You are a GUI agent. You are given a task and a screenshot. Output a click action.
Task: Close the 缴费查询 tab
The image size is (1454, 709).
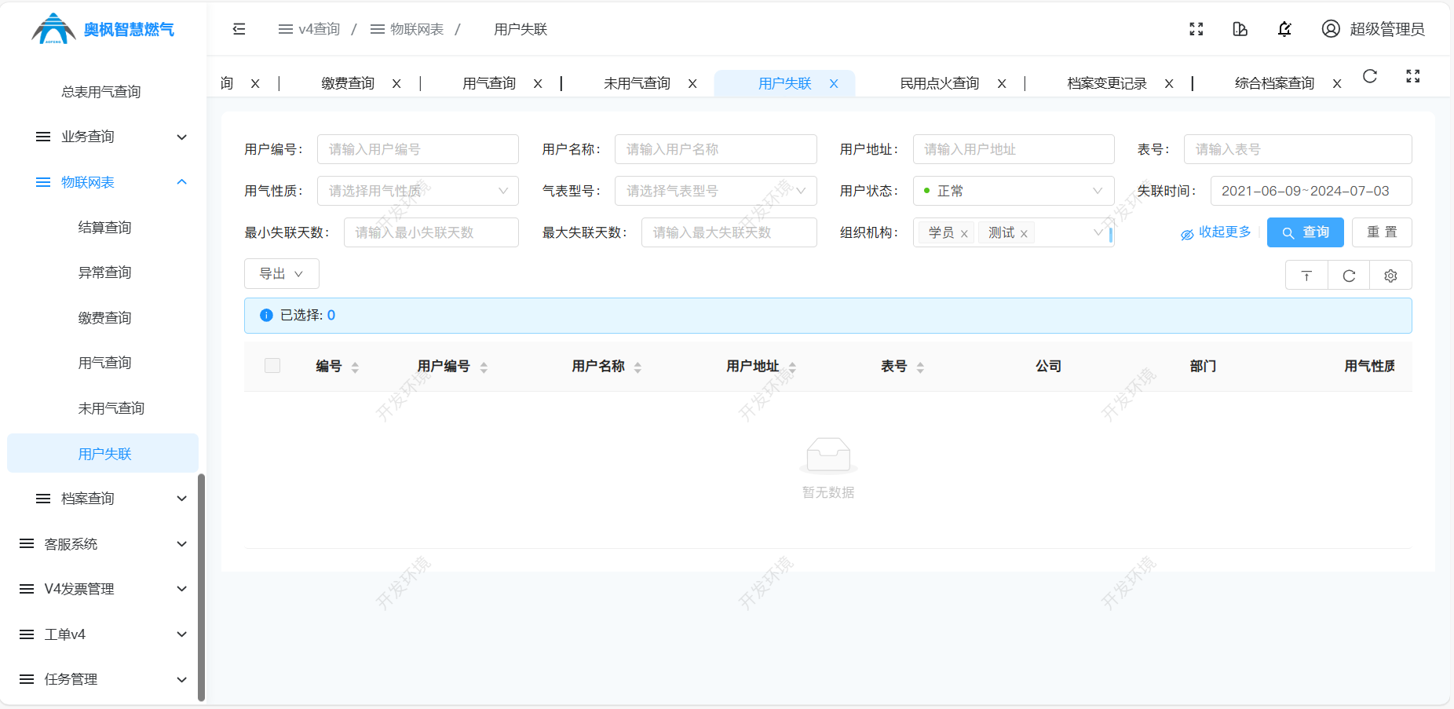(x=396, y=84)
